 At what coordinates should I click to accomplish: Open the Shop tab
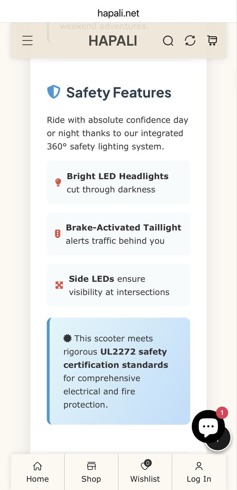point(91,472)
